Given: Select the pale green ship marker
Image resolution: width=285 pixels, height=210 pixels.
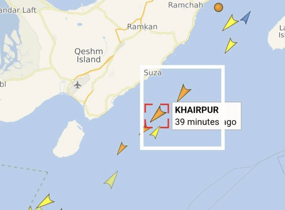Looking at the screenshot, I should point(111,180).
